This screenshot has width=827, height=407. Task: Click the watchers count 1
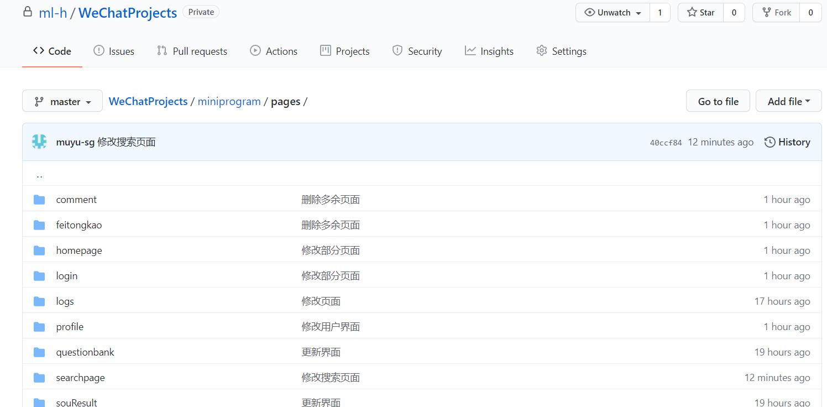pos(659,12)
